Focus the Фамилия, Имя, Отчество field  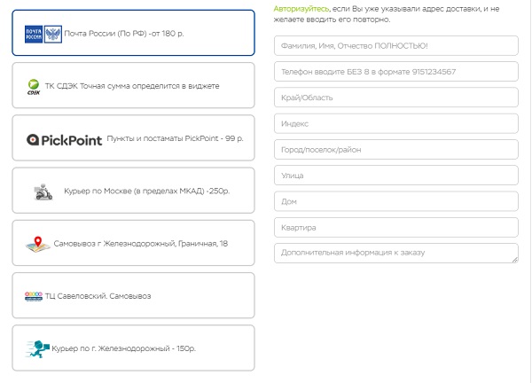click(x=396, y=46)
